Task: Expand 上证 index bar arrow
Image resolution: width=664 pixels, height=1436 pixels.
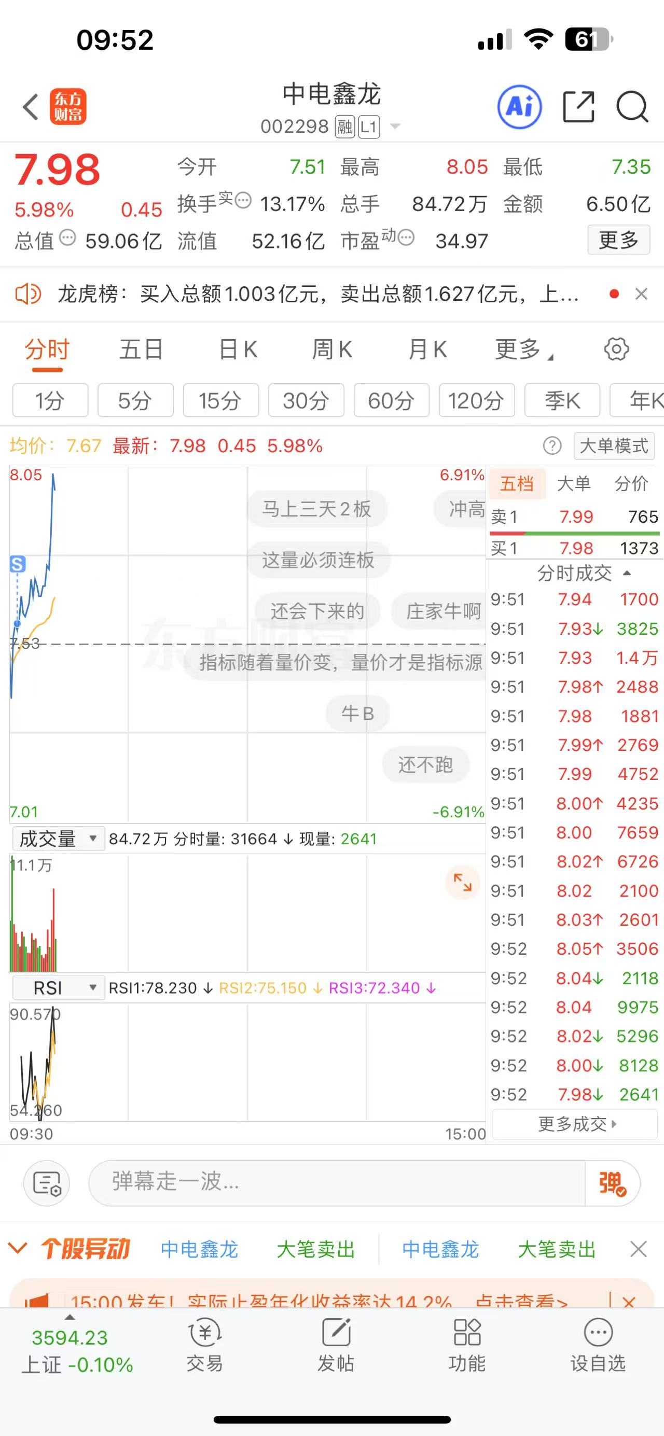Action: [x=70, y=1318]
